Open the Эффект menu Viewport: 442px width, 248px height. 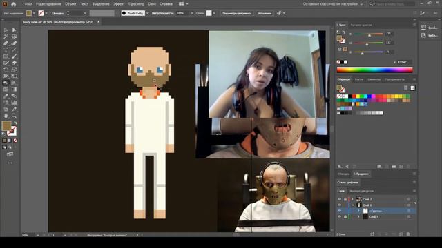119,4
